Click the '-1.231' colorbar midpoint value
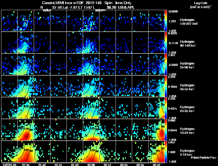 pyautogui.click(x=172, y=21)
